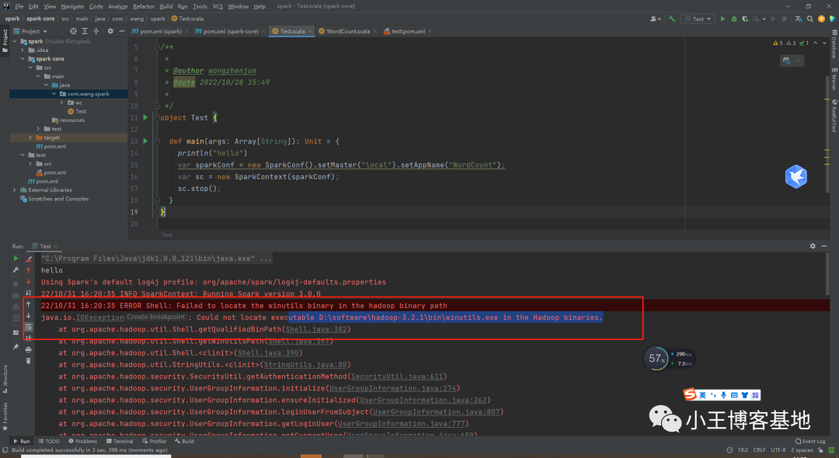Screen dimensions: 839x458
Task: Click the green Build Project hammer icon
Action: click(671, 19)
